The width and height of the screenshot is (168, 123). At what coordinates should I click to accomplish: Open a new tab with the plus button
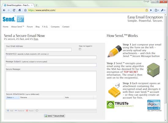pyautogui.click(x=36, y=5)
